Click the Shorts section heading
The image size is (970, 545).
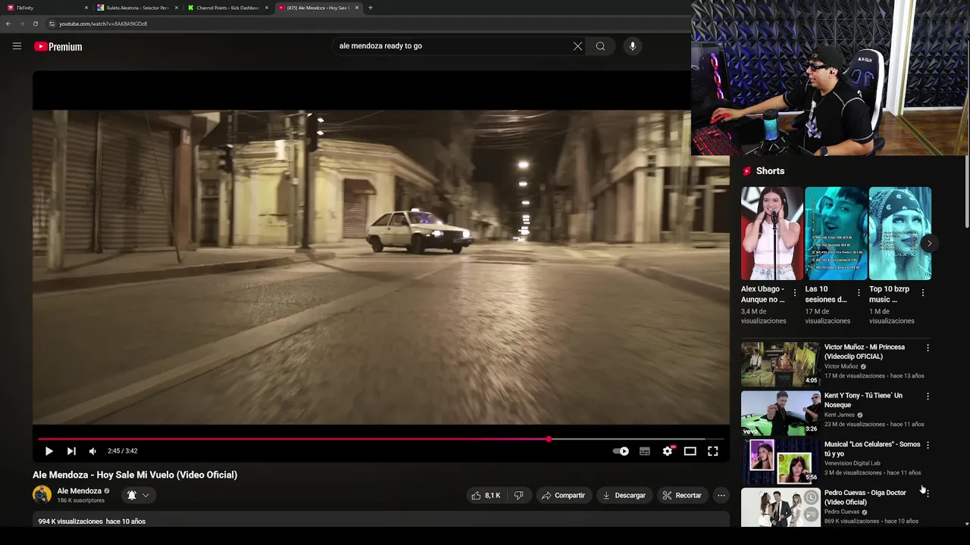pos(770,171)
